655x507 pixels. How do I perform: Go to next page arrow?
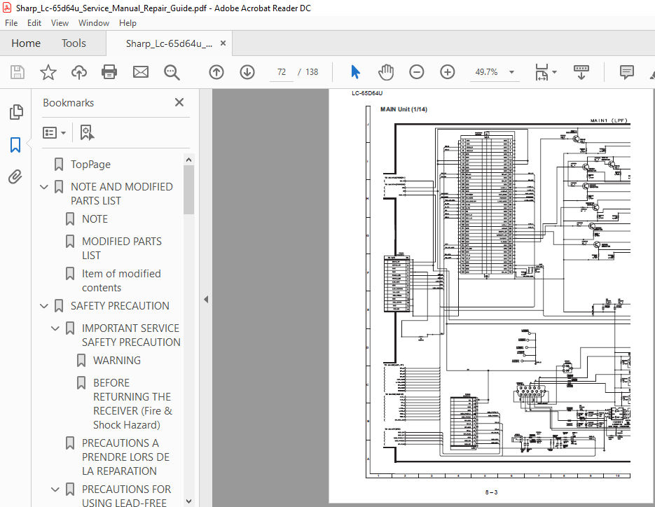pos(247,72)
